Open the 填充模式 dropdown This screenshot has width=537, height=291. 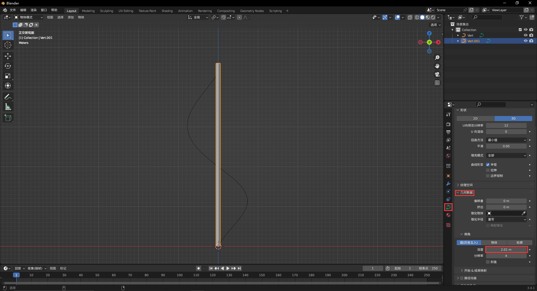coord(507,155)
